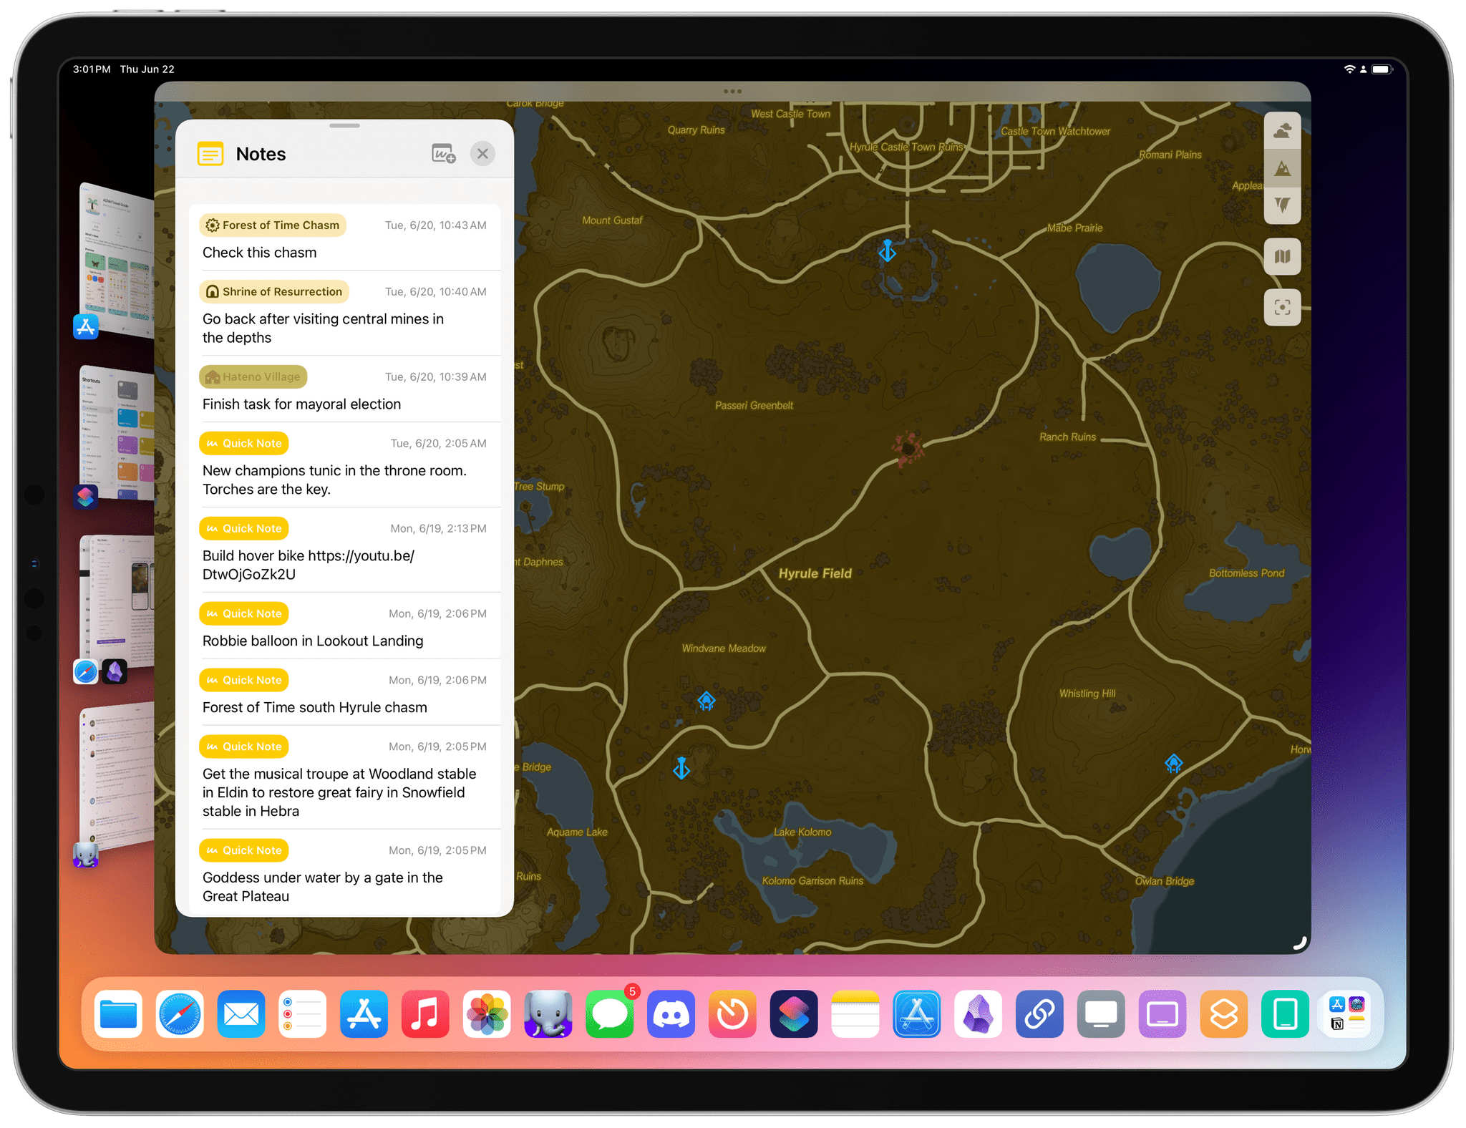Open Messages with 5 unread badge

610,1014
